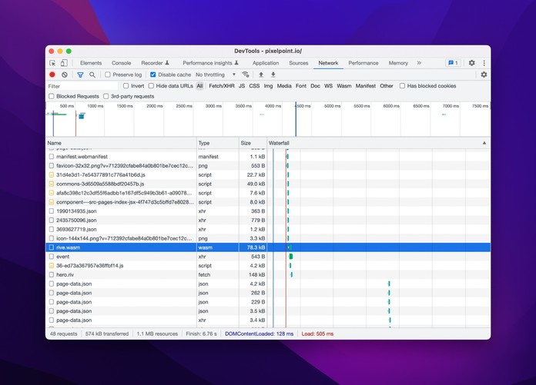Open DevTools settings gear
This screenshot has width=536, height=385.
coord(472,63)
